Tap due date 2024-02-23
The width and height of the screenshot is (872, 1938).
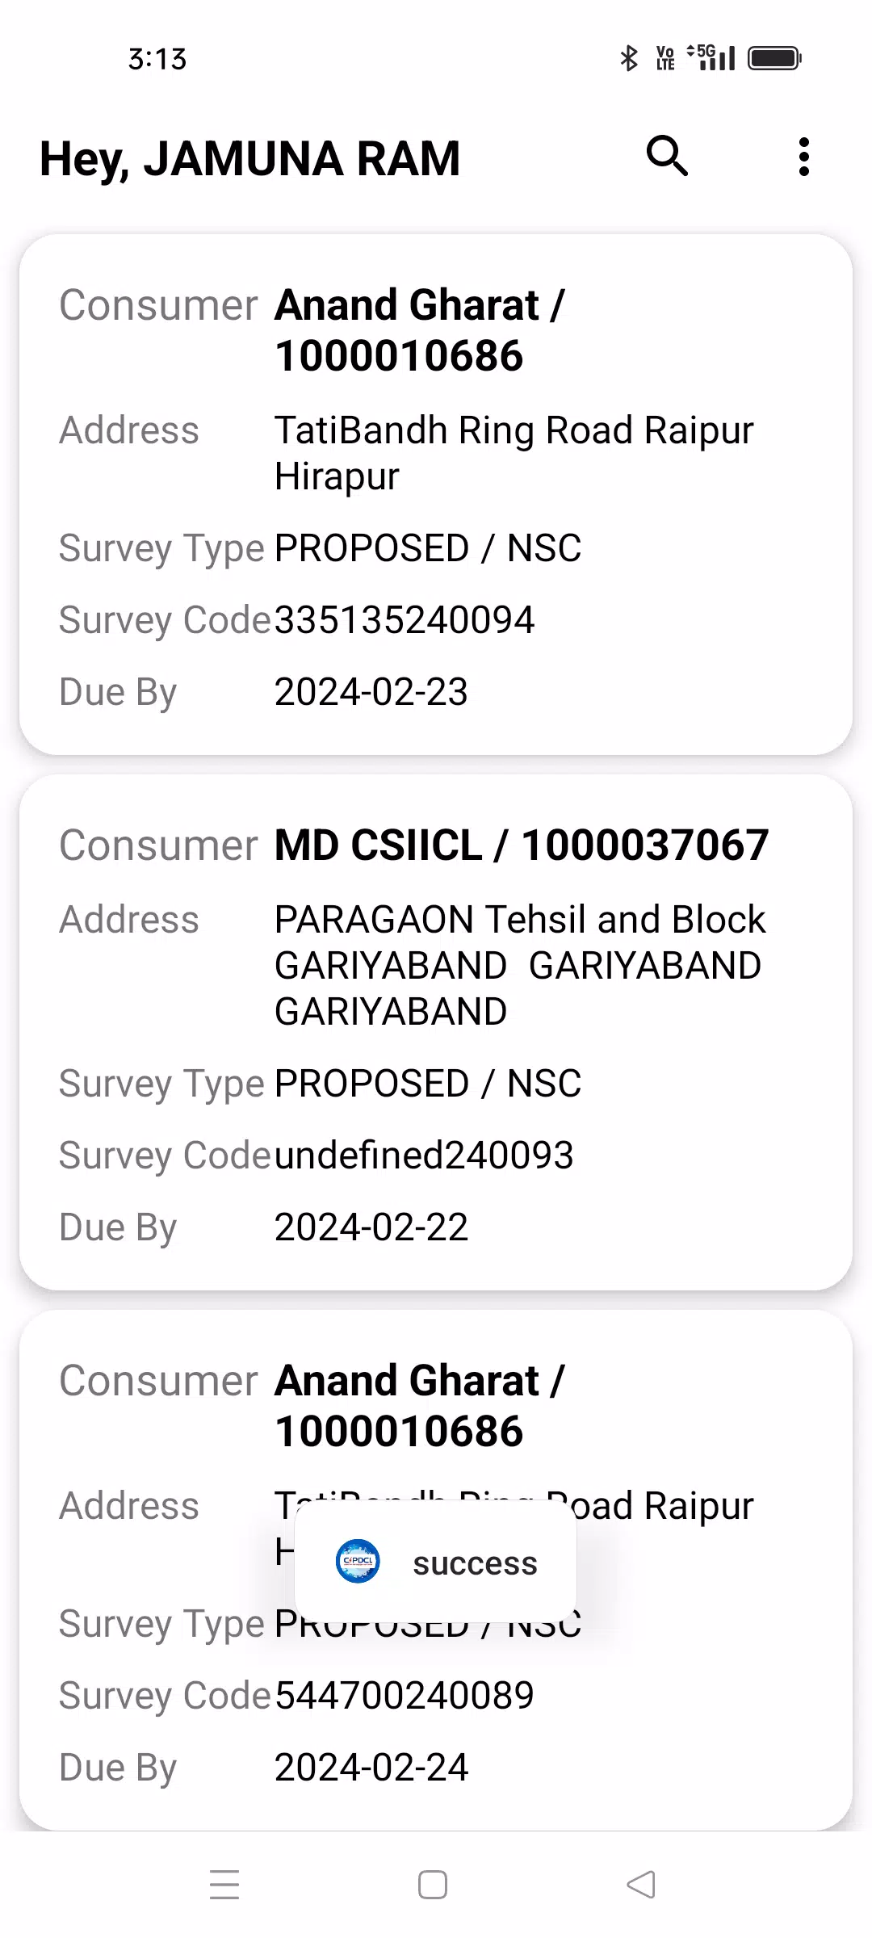(371, 692)
